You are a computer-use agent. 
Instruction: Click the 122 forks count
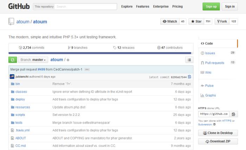(234, 21)
